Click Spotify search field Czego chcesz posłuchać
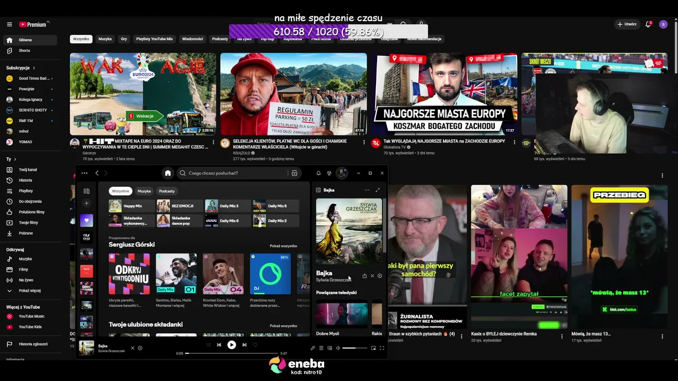Screen dimensions: 678x381 coord(238,173)
